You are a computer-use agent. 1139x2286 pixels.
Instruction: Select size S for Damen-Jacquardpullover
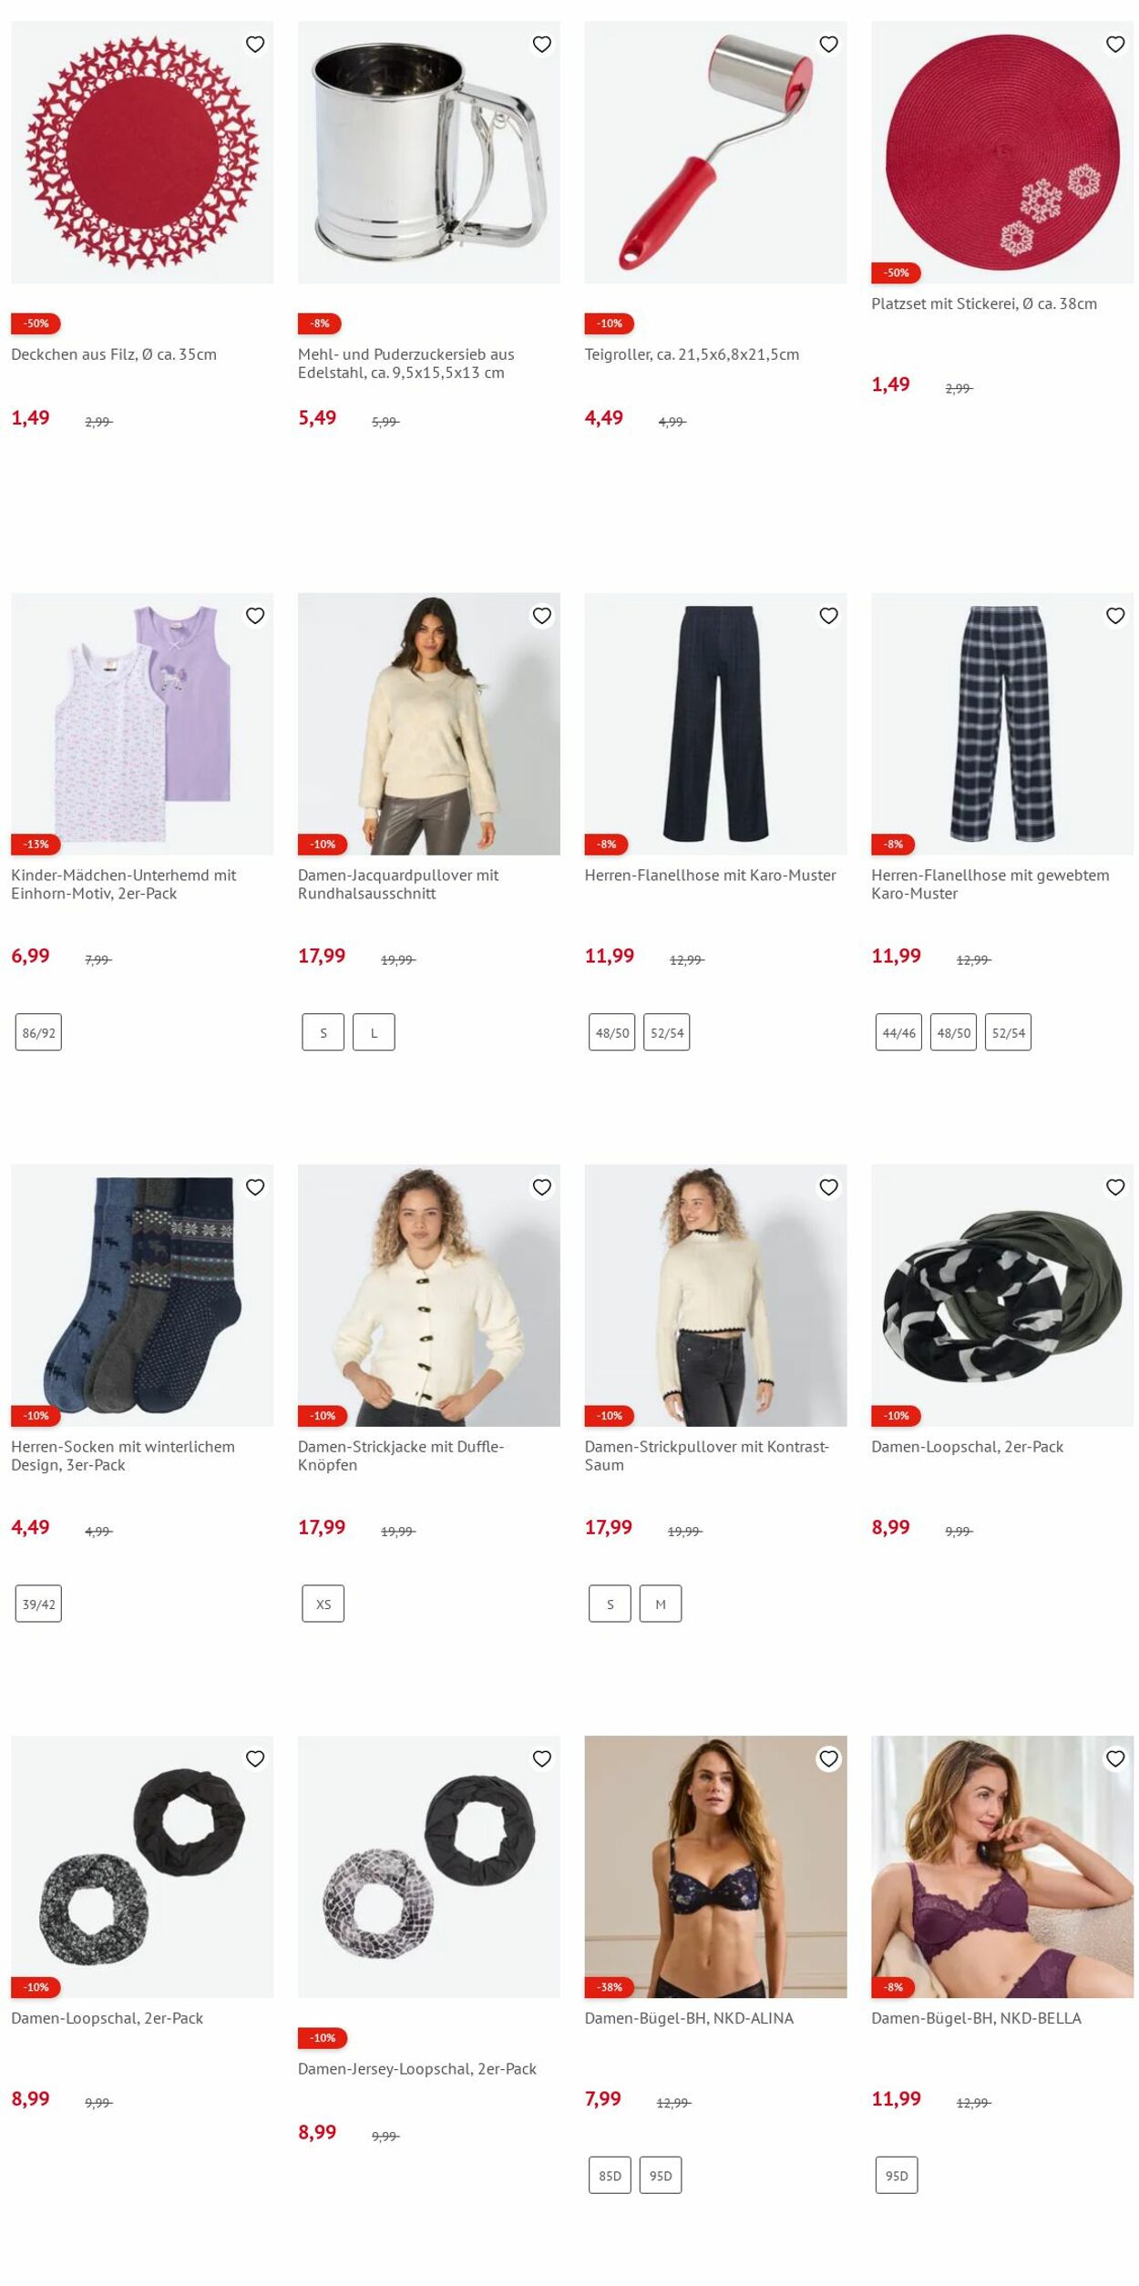(323, 1032)
